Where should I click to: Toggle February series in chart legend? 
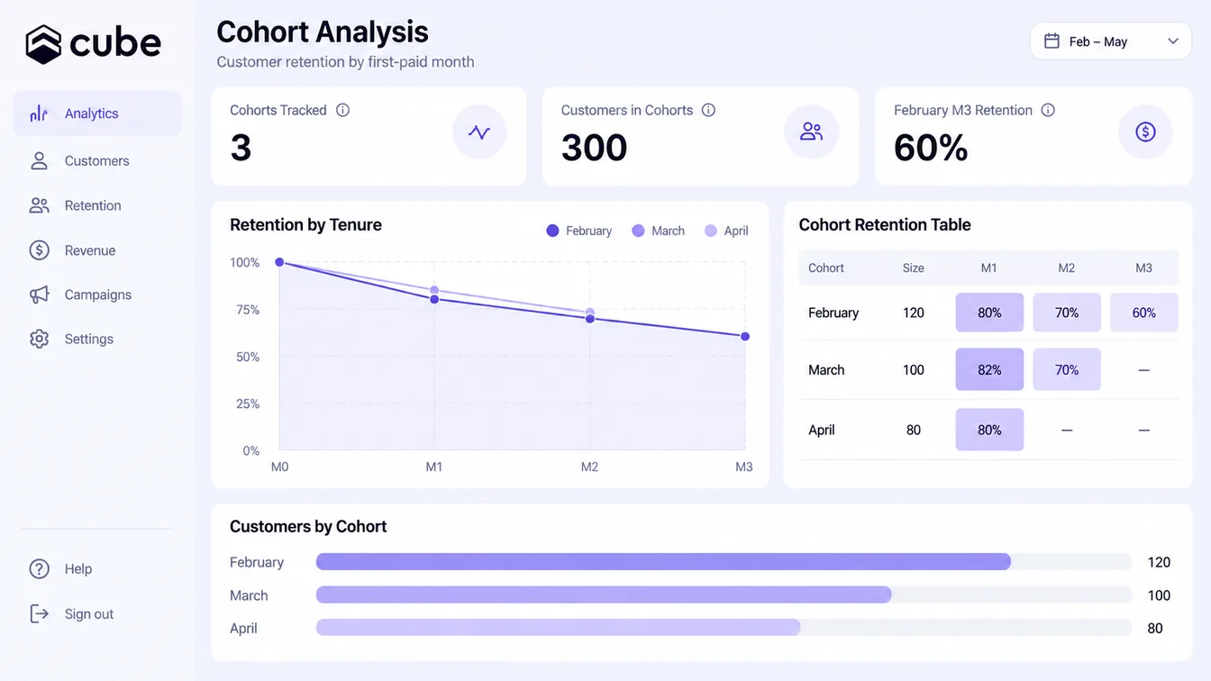tap(578, 231)
